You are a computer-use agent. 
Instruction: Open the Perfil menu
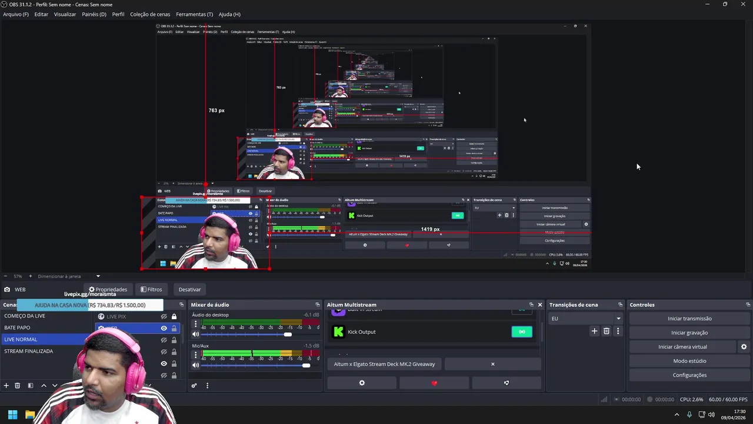118,14
